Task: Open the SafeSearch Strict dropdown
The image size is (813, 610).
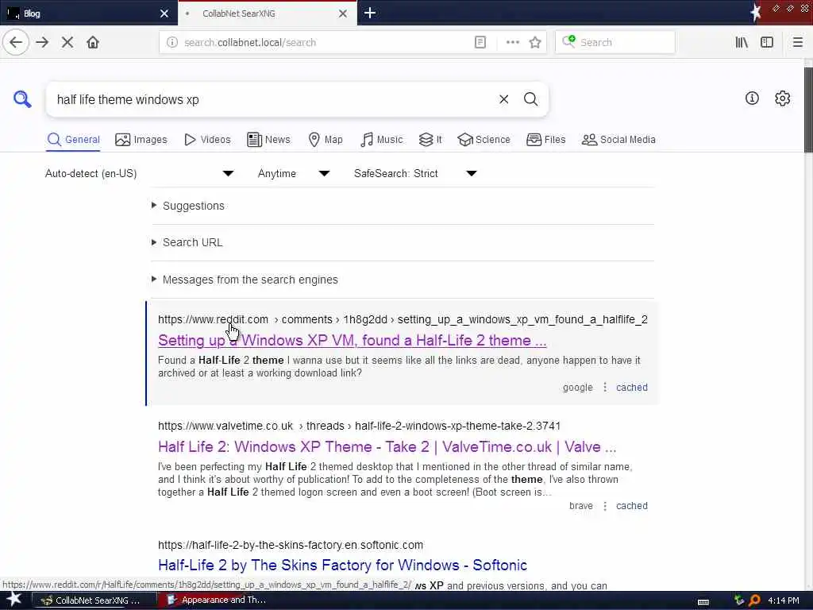Action: coord(415,173)
